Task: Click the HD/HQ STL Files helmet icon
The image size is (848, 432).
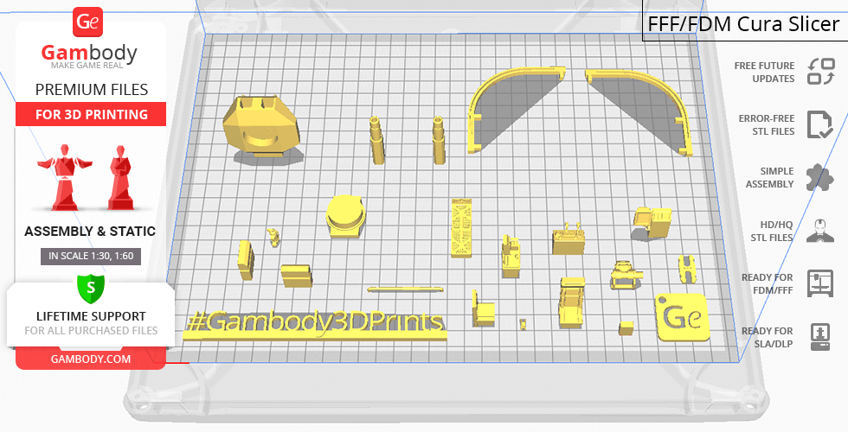Action: click(x=820, y=231)
